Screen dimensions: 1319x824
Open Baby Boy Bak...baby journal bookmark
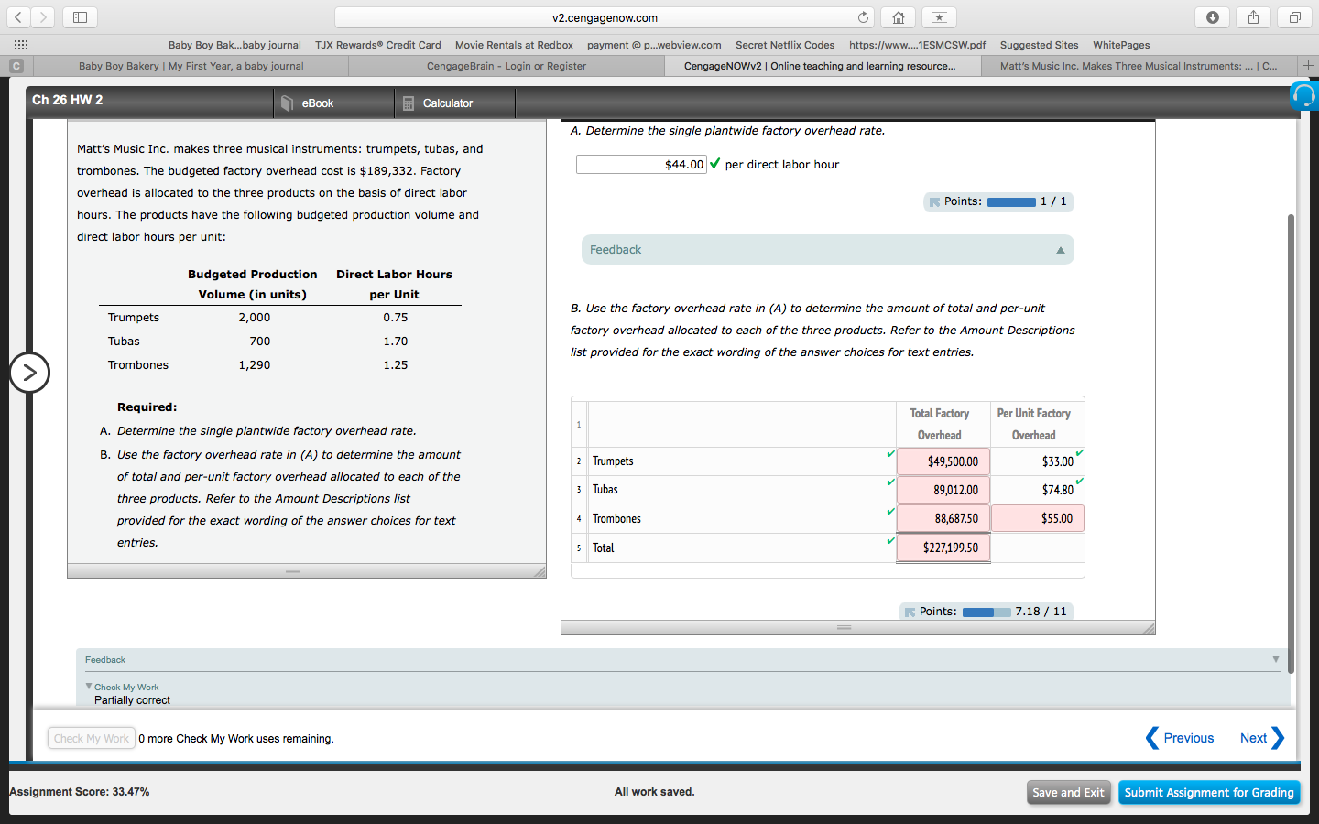[x=234, y=45]
